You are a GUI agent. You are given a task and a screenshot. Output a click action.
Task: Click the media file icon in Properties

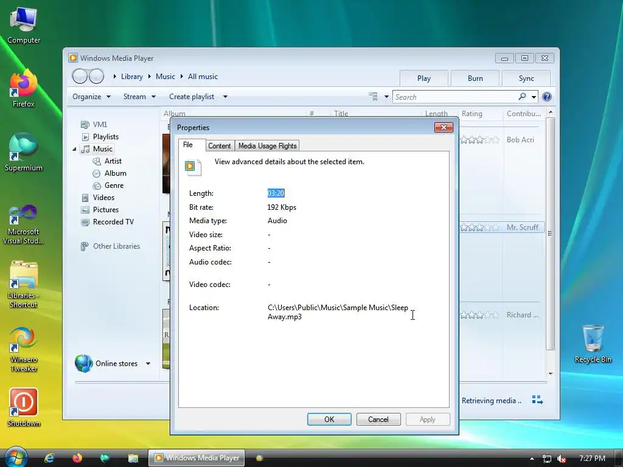click(x=193, y=167)
